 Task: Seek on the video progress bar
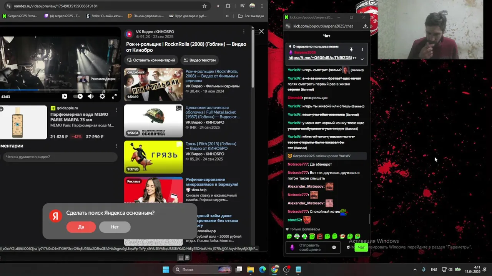point(60,90)
